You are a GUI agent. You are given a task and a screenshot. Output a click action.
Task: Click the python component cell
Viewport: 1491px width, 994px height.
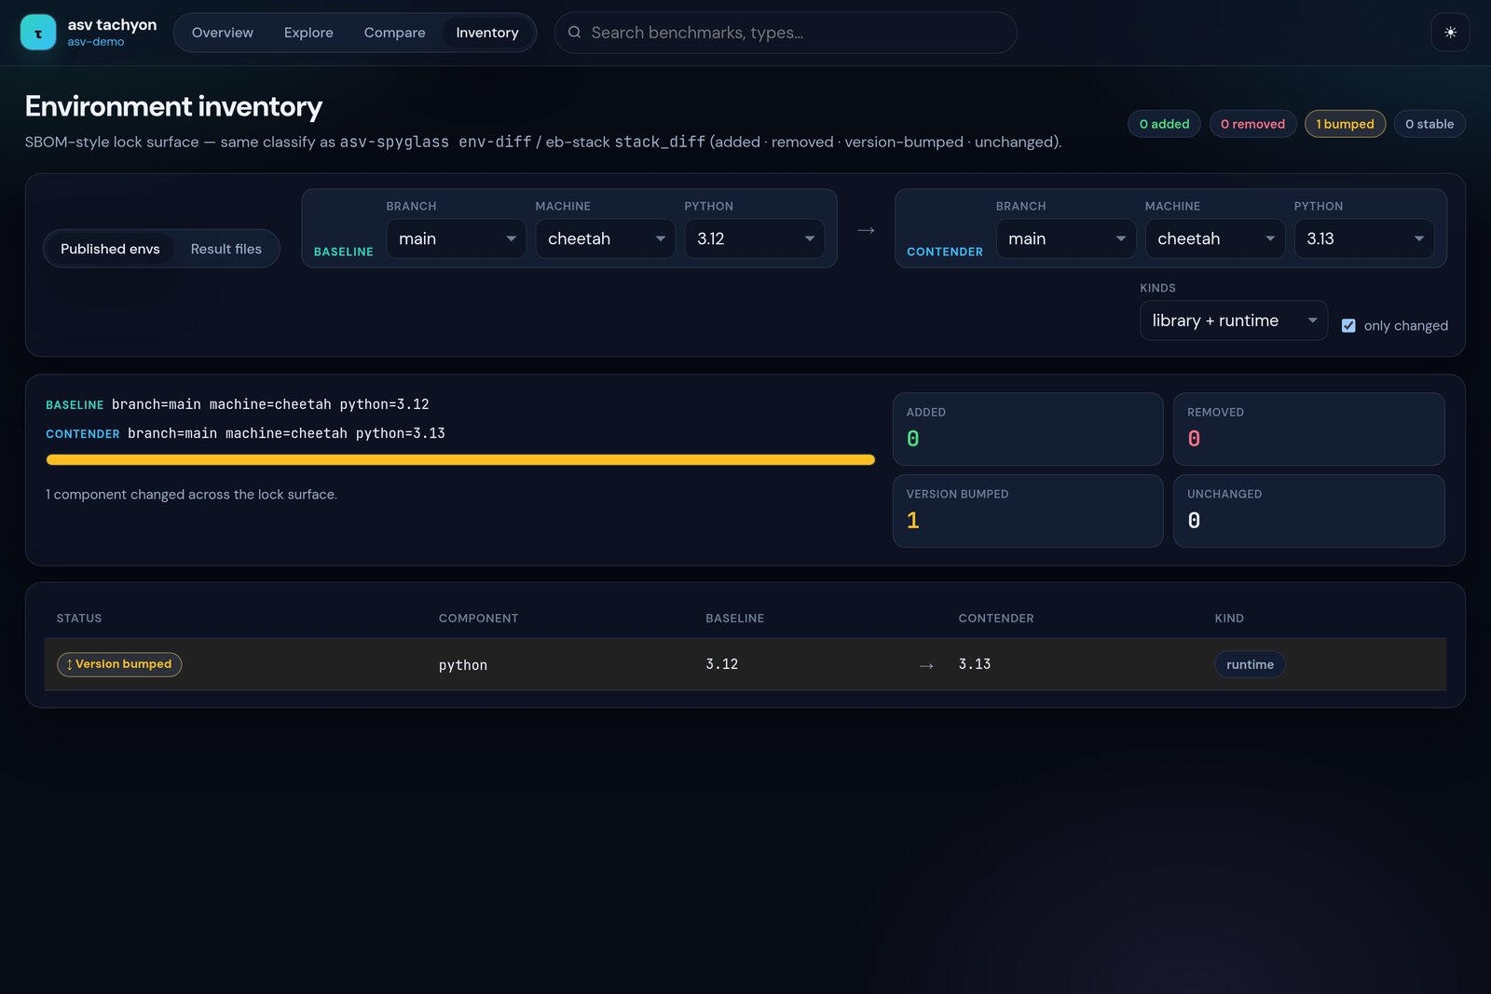463,665
